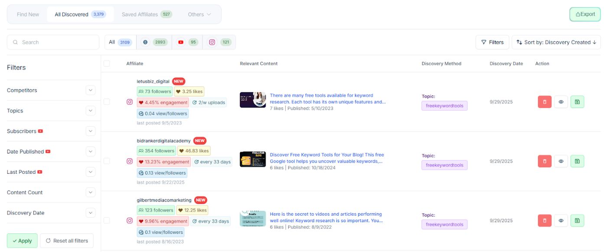View letusbiz_digital details with eye icon
607x252 pixels.
point(561,102)
